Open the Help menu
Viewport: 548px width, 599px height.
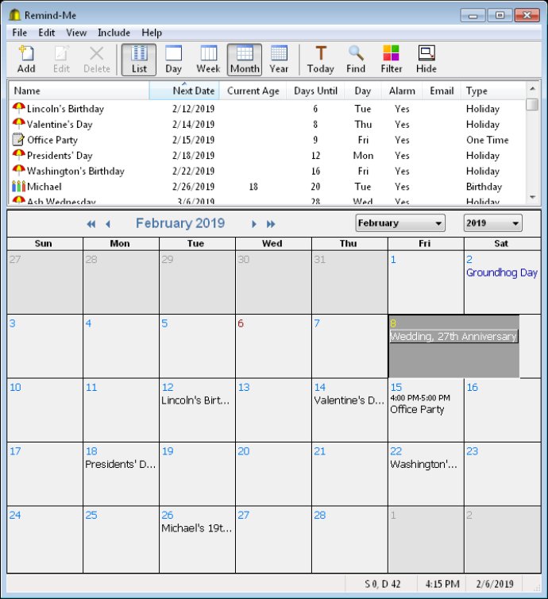[152, 33]
